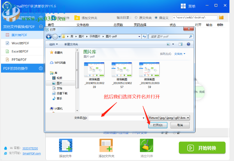Click the 总页数 column header
234x161 pixels.
point(118,25)
